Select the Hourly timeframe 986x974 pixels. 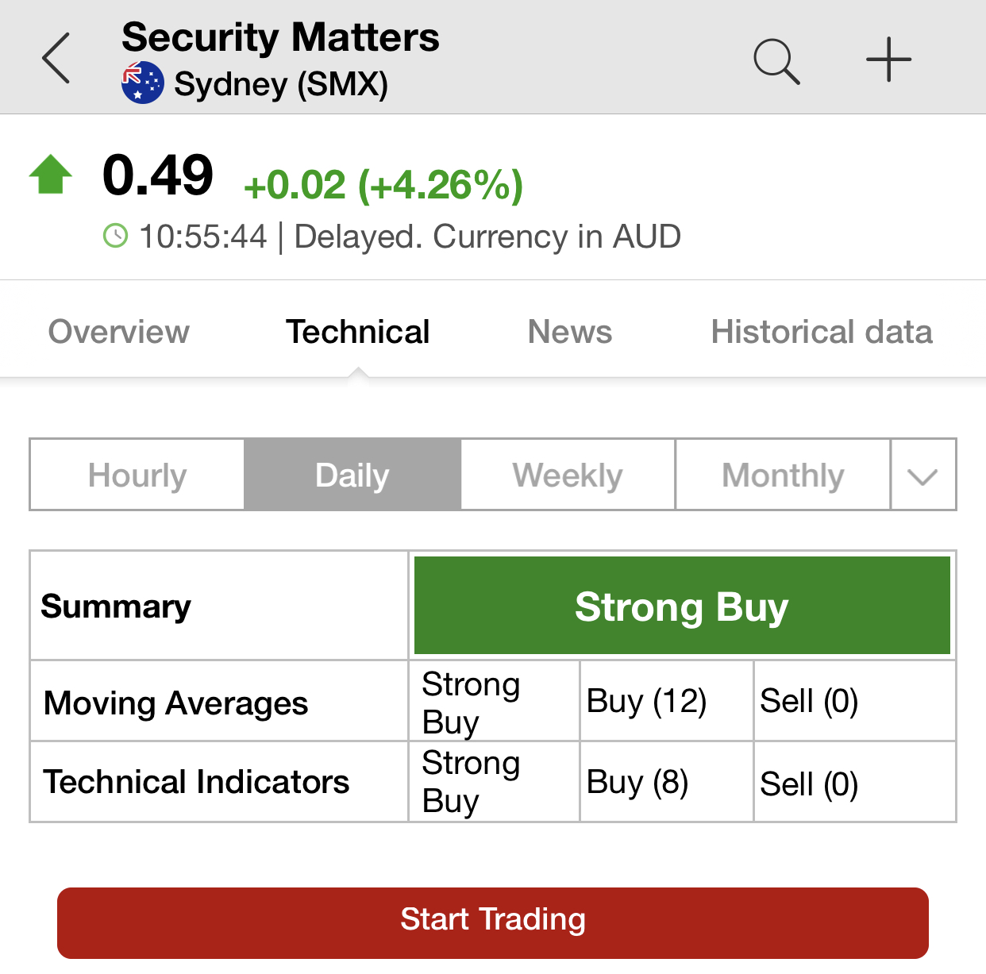click(137, 475)
